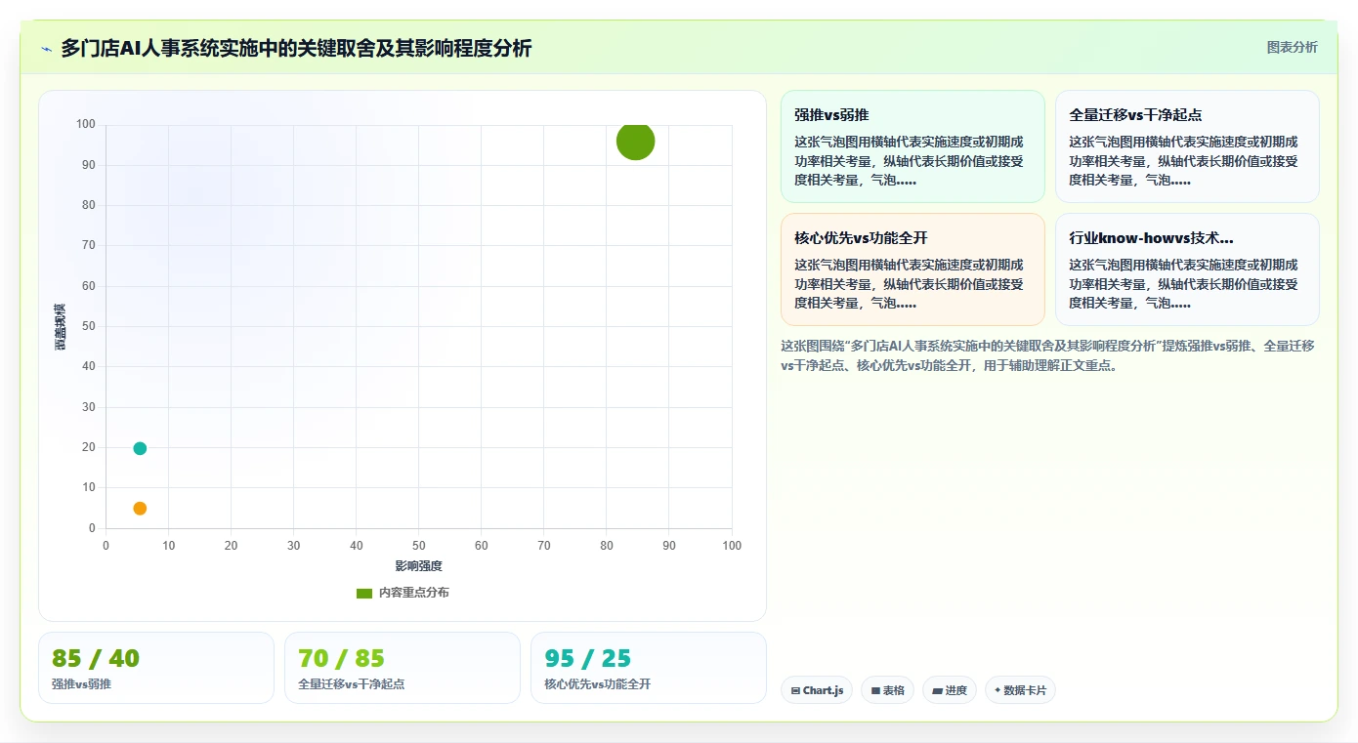This screenshot has width=1358, height=743.
Task: Select the Chart.js tag
Action: tap(817, 690)
